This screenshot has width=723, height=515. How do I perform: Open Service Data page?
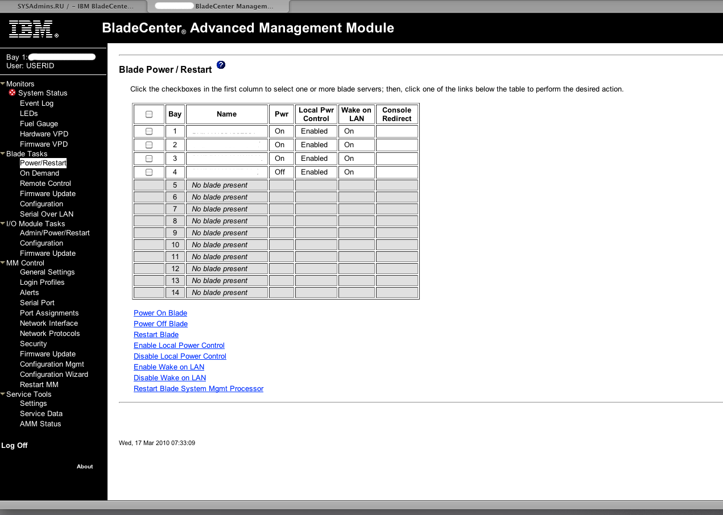[41, 414]
